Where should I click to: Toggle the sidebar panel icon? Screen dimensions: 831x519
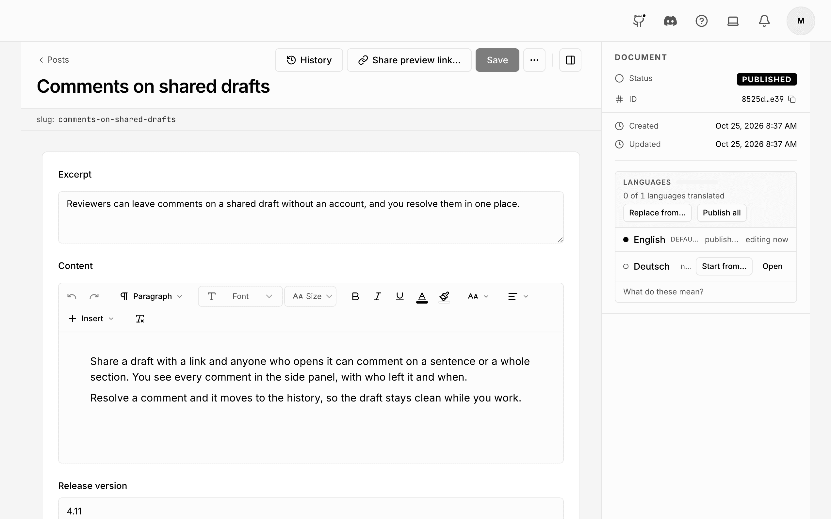[570, 60]
